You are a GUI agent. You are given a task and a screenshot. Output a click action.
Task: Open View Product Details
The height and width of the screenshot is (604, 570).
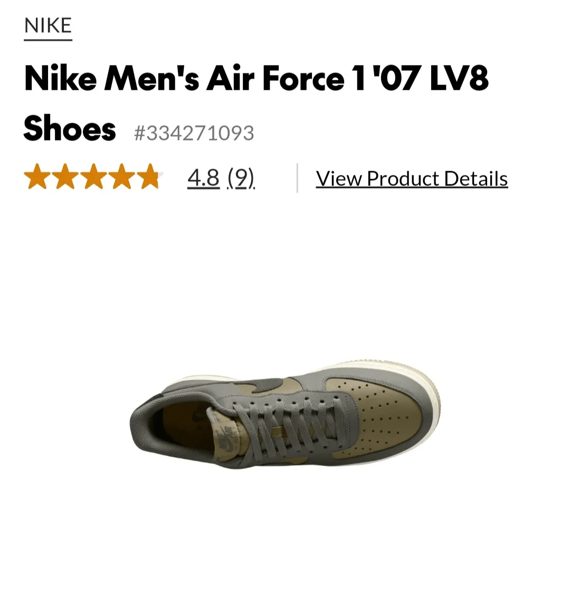pyautogui.click(x=412, y=178)
